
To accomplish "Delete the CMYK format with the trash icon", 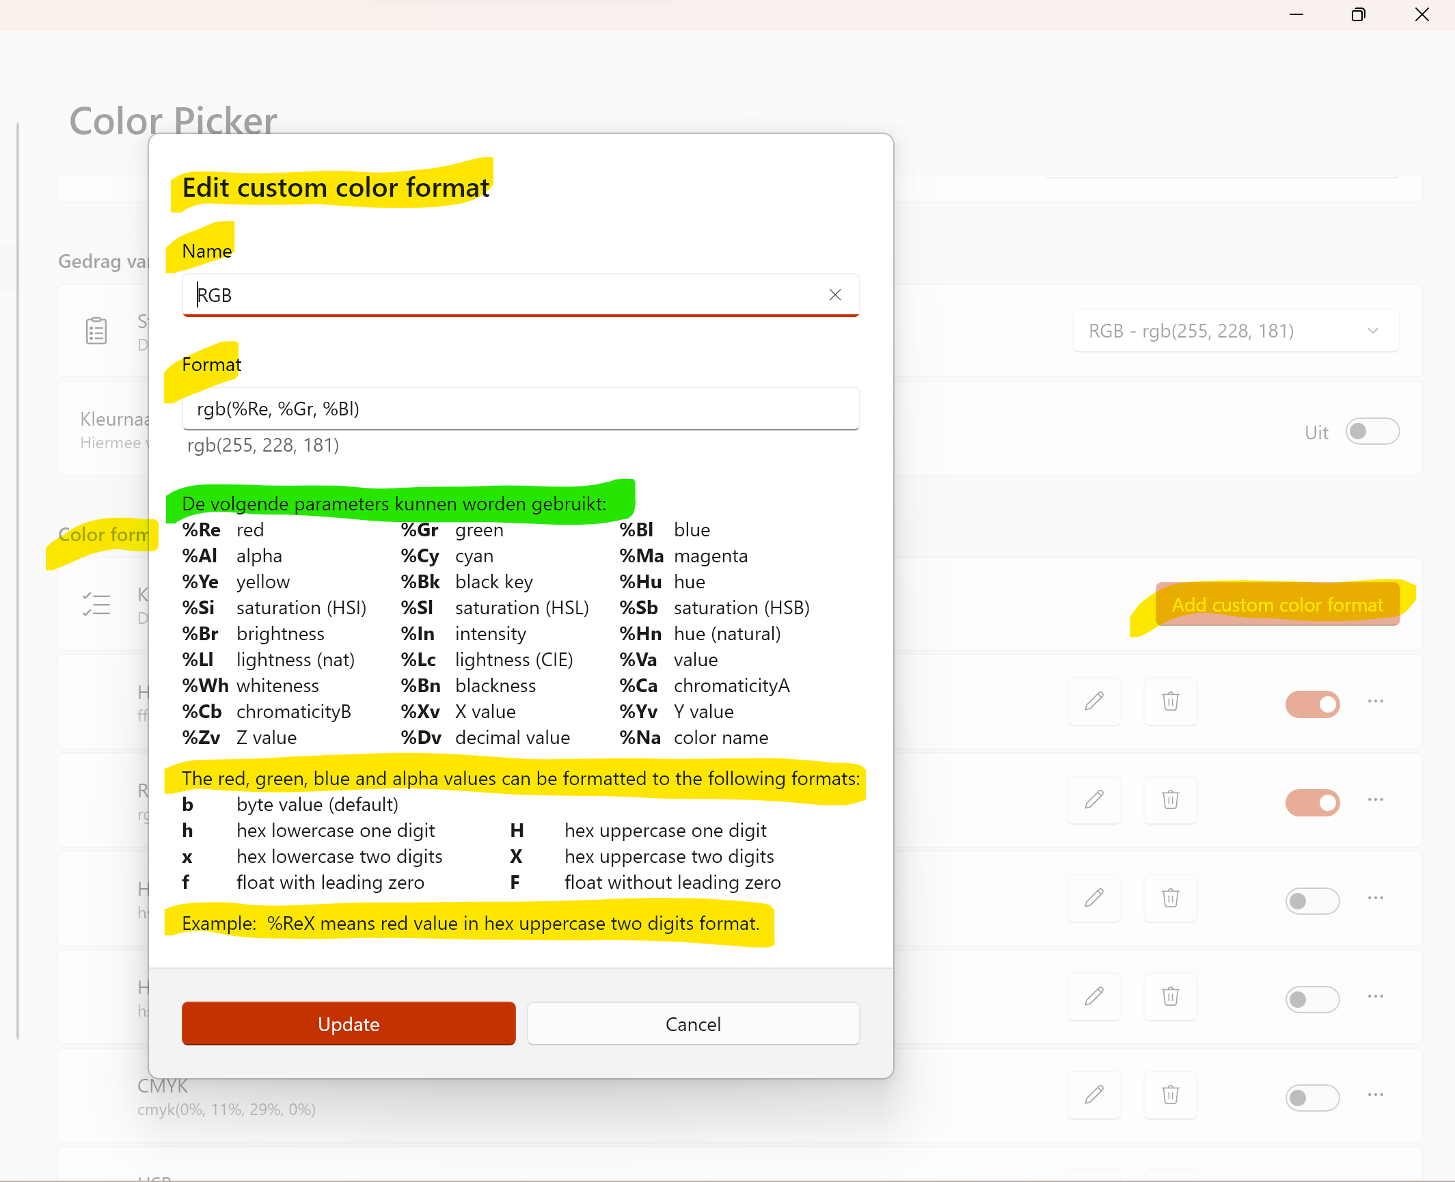I will coord(1170,1095).
